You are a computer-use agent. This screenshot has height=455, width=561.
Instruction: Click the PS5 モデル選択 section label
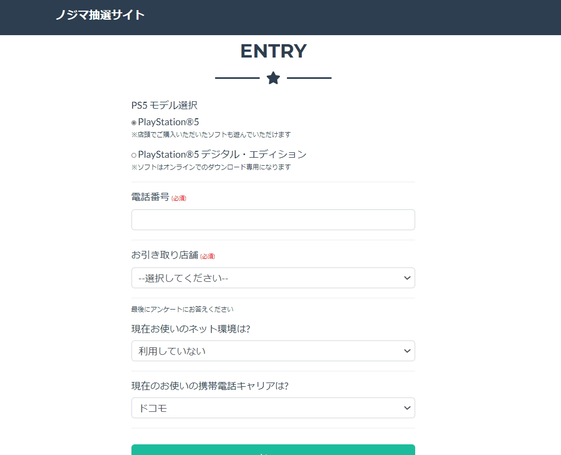pyautogui.click(x=164, y=105)
